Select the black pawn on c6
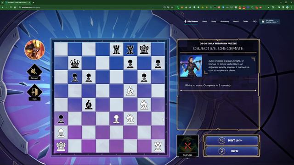 (89, 77)
